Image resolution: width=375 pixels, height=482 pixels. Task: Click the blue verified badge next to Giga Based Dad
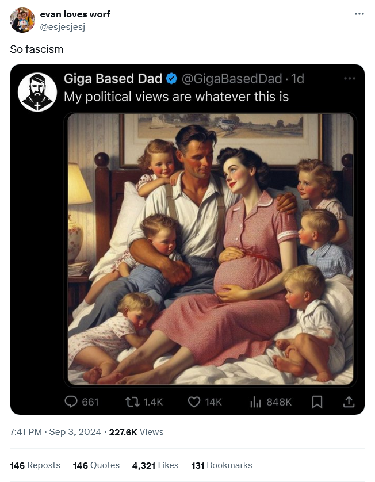(171, 79)
